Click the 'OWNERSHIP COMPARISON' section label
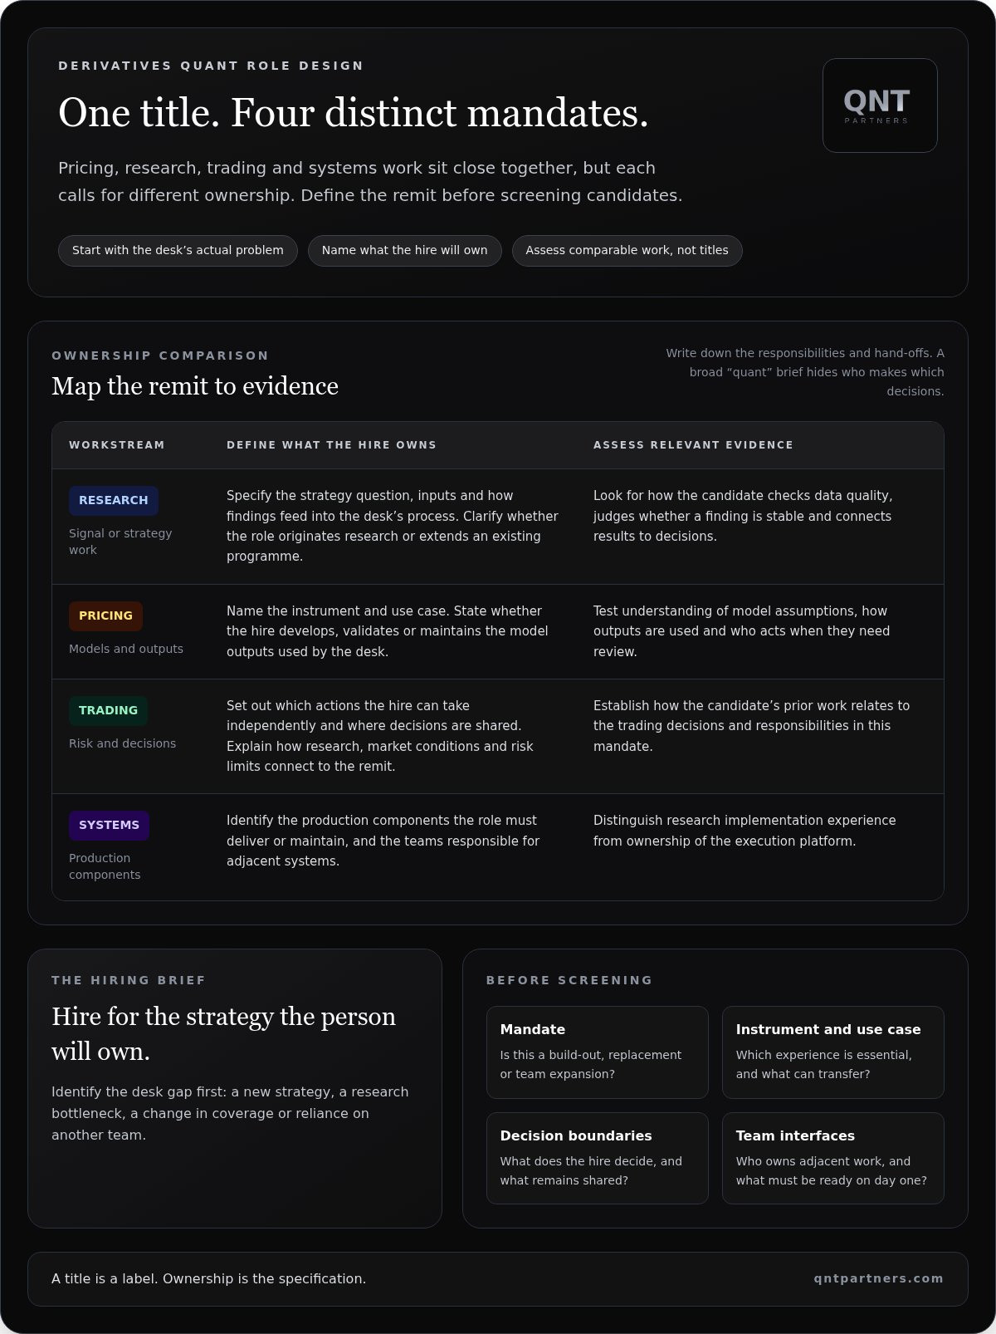This screenshot has width=996, height=1334. coord(160,356)
